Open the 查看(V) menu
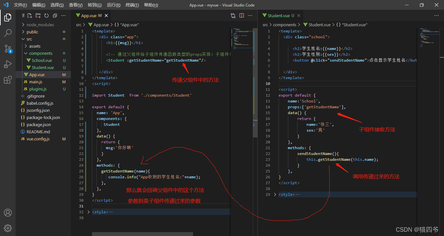The image size is (444, 236). tap(76, 5)
